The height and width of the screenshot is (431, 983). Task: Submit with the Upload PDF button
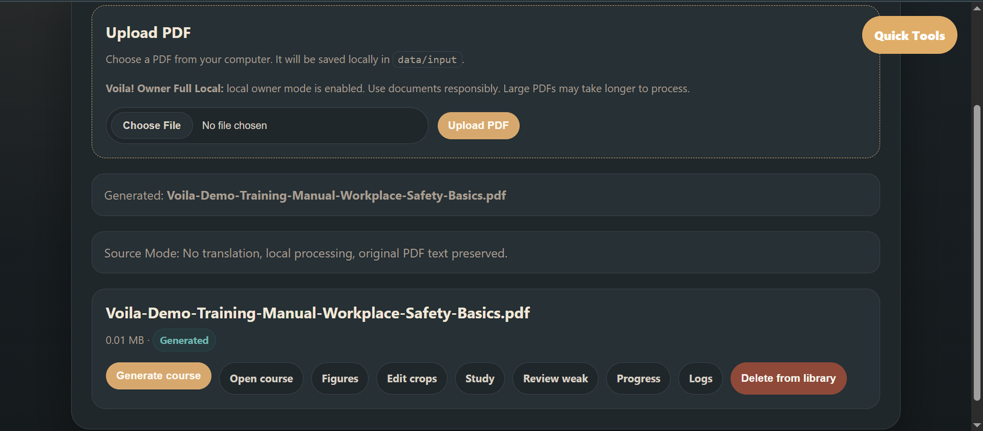[x=478, y=125]
